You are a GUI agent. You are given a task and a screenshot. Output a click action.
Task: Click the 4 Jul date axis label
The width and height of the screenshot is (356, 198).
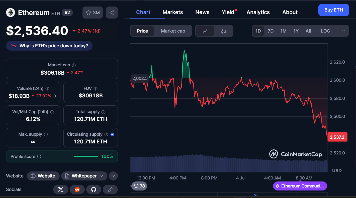coord(241,178)
